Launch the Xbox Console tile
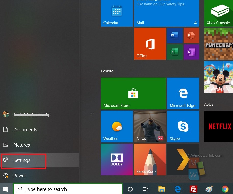 click(x=218, y=13)
